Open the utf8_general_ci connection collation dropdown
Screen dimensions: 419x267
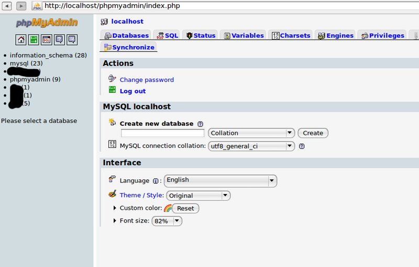click(x=251, y=146)
